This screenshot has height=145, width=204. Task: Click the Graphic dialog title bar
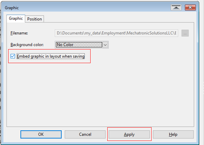pyautogui.click(x=86, y=8)
